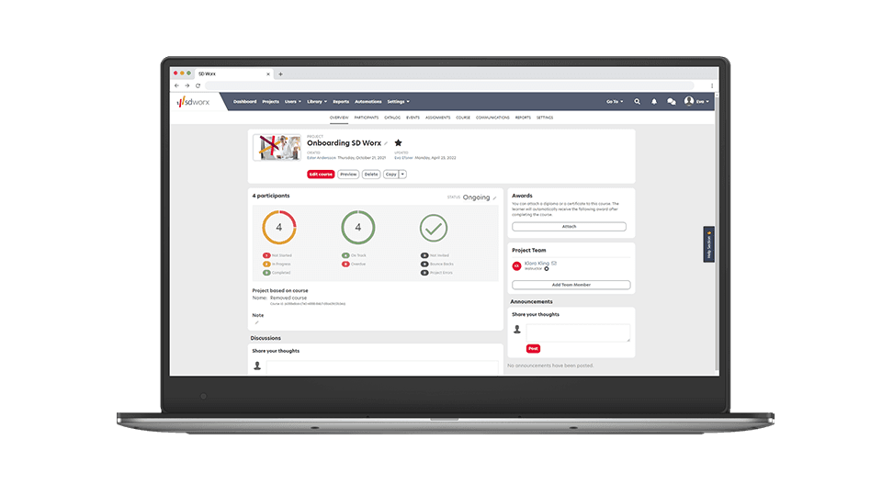Open the Eva account dropdown arrow
The image size is (882, 496).
(x=707, y=102)
